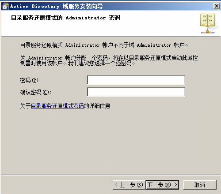The image size is (221, 194).
Task: Focus the 确认密码(C) confirm password field
Action: pos(136,92)
